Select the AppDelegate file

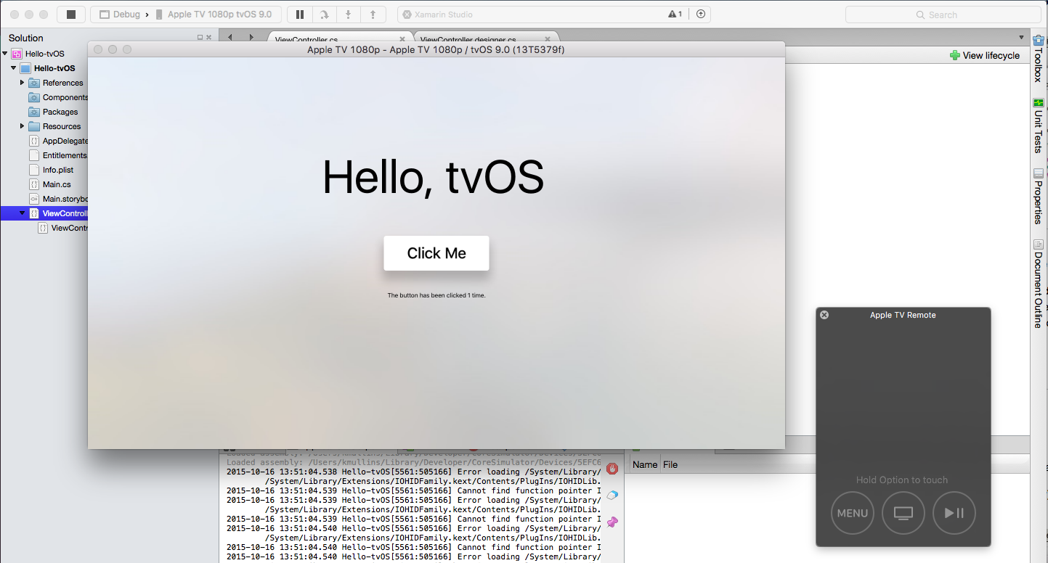click(58, 141)
